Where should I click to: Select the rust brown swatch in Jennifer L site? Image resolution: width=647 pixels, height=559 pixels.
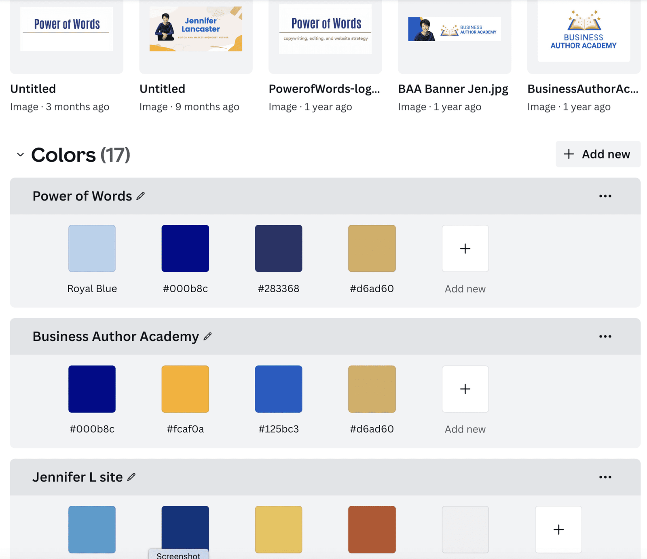pyautogui.click(x=372, y=529)
